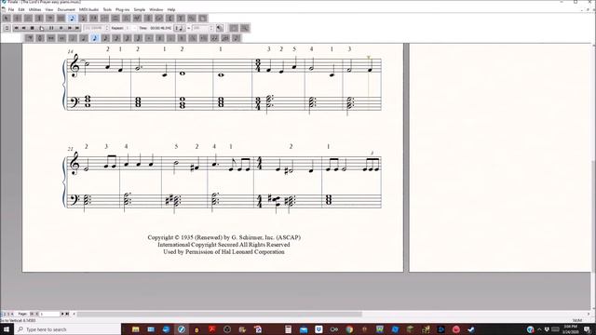
Task: Click the horizontal scrollbar thumb
Action: click(220, 315)
